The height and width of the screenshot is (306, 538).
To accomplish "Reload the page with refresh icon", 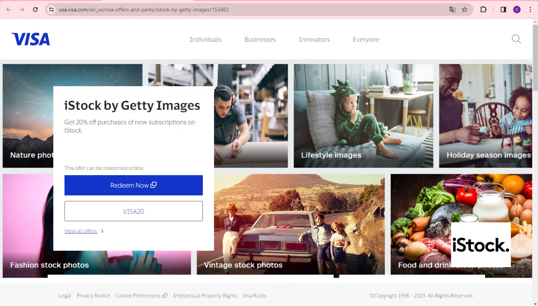I will [35, 10].
